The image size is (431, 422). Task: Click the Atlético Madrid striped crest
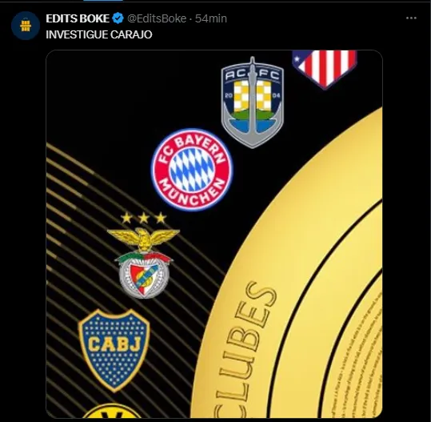click(325, 70)
